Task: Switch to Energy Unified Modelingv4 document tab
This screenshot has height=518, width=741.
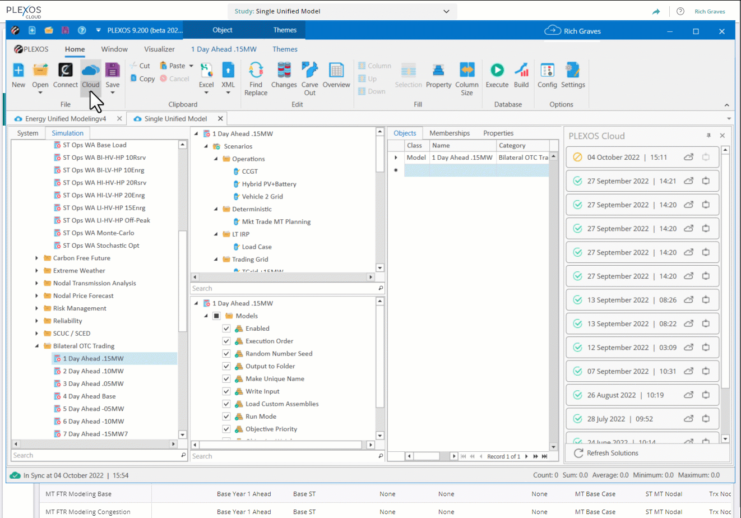Action: [66, 119]
